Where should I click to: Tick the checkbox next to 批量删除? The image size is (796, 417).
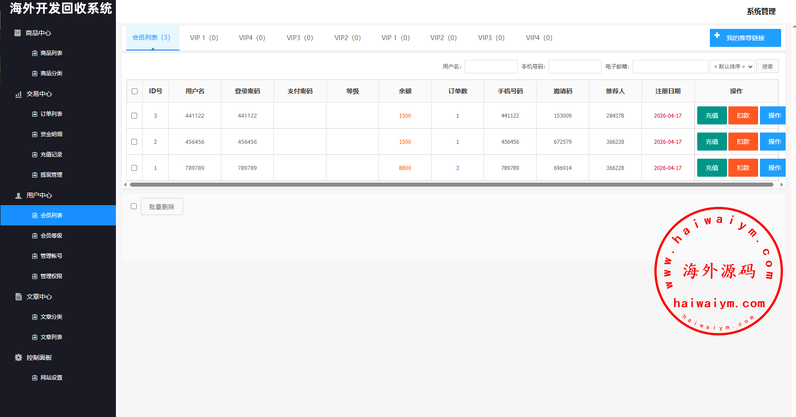click(133, 206)
